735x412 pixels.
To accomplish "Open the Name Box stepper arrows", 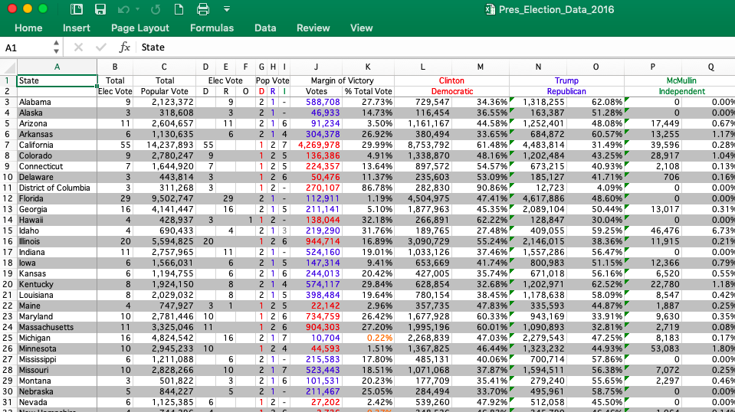I will coord(56,47).
